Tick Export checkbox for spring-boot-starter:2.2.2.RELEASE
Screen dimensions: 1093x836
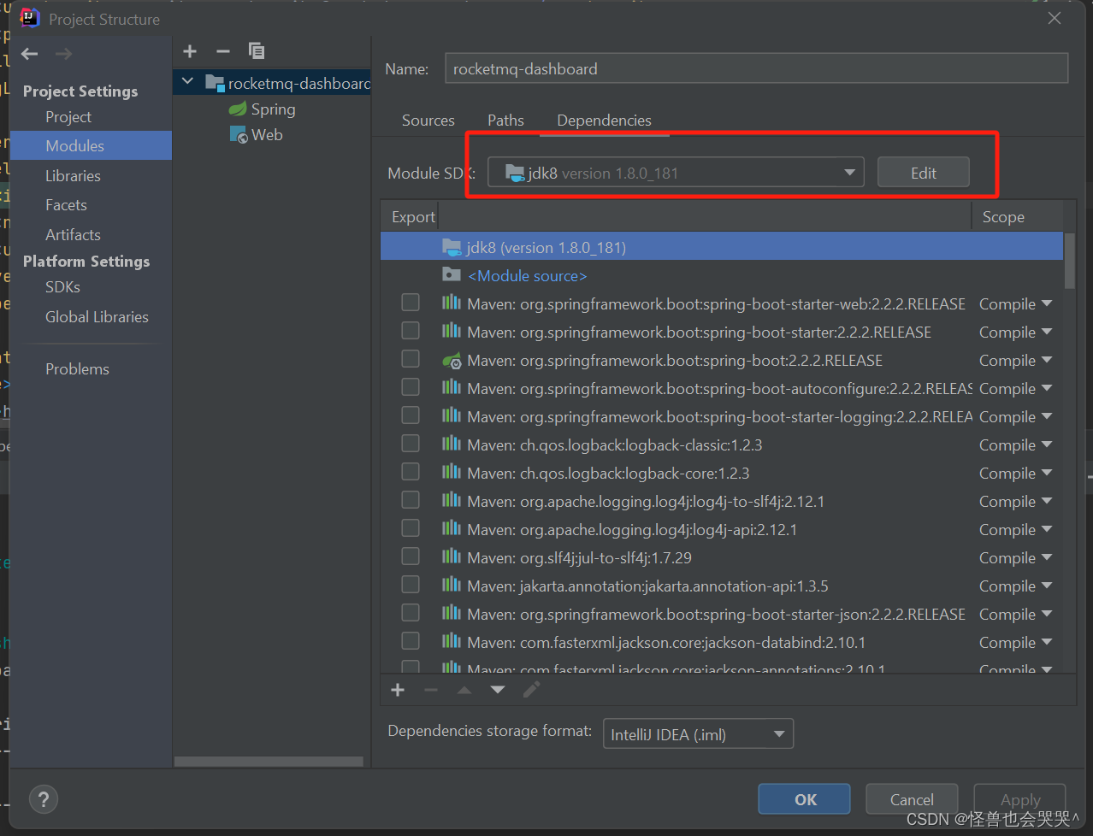[411, 331]
